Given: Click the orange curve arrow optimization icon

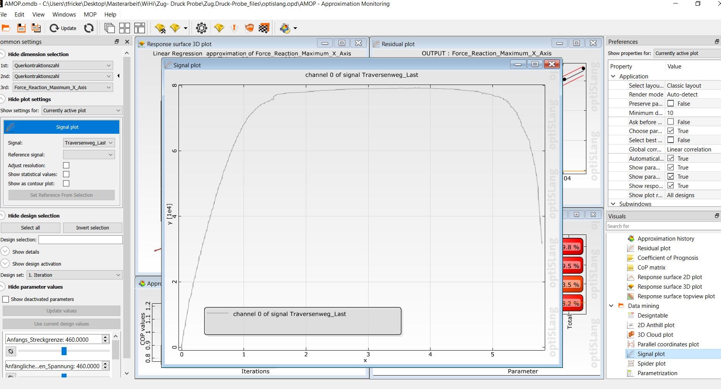Looking at the screenshot, I should 234,28.
